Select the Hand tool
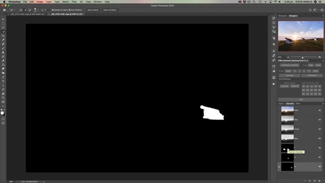 [3, 94]
